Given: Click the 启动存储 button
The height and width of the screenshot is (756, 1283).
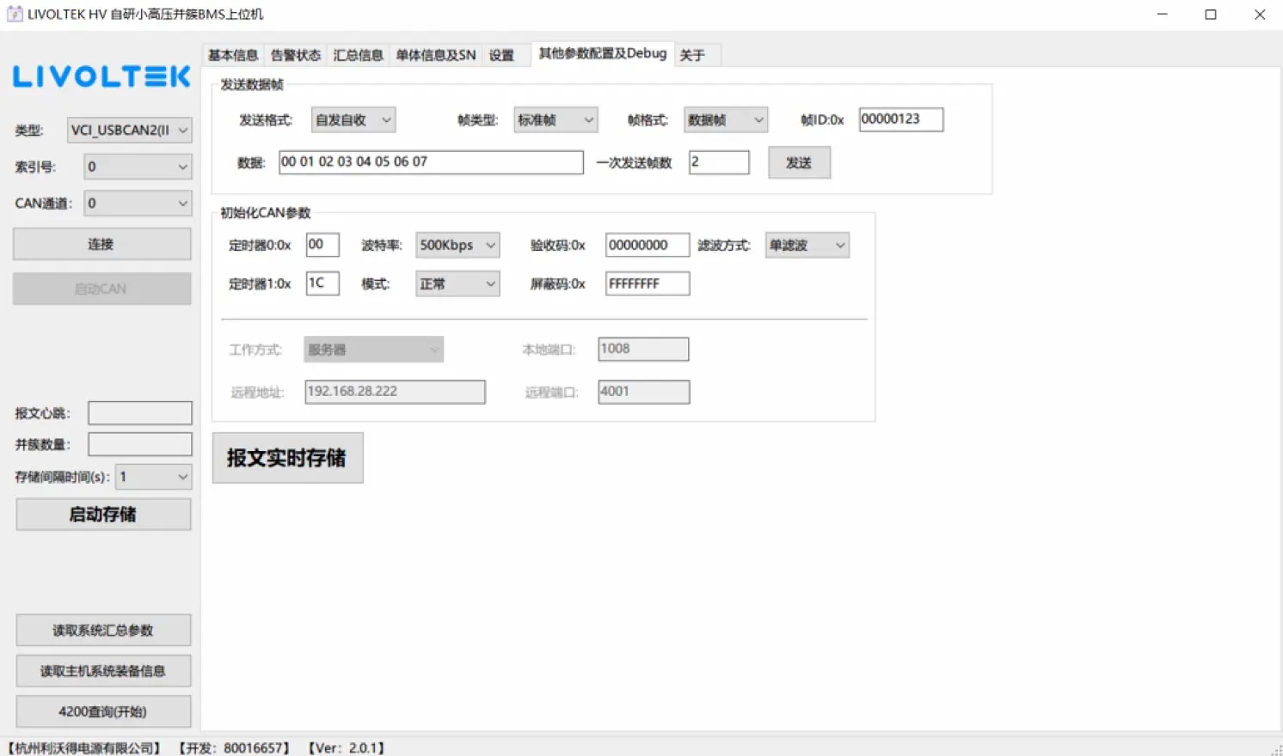Looking at the screenshot, I should (103, 515).
